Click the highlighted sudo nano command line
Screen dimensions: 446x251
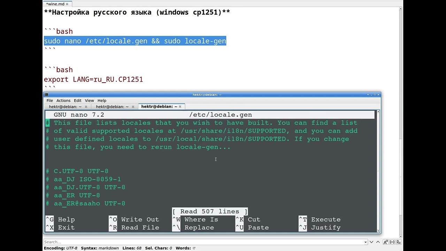(x=135, y=41)
